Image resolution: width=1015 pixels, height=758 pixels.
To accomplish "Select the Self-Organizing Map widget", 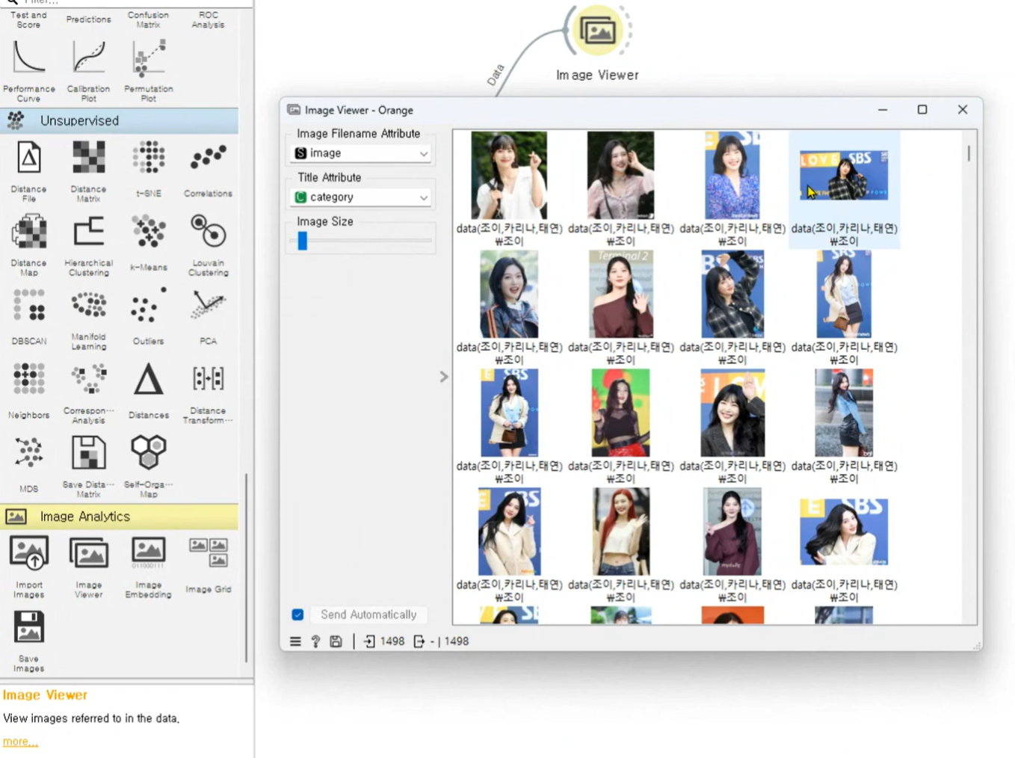I will [x=149, y=467].
